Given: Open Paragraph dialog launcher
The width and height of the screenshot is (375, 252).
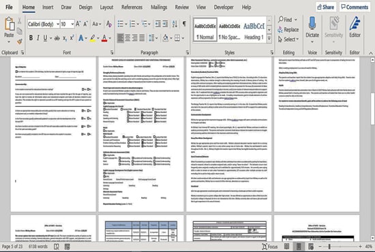Looking at the screenshot, I should pyautogui.click(x=187, y=52).
